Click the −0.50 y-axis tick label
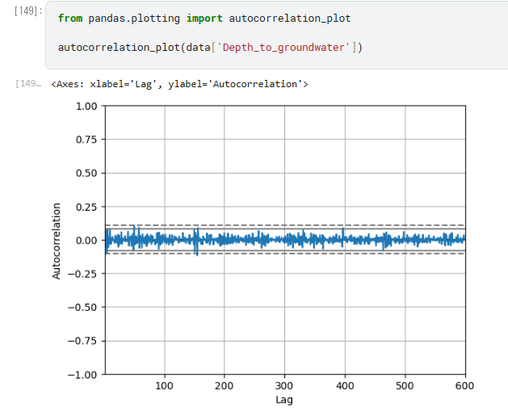This screenshot has height=411, width=508. click(82, 308)
